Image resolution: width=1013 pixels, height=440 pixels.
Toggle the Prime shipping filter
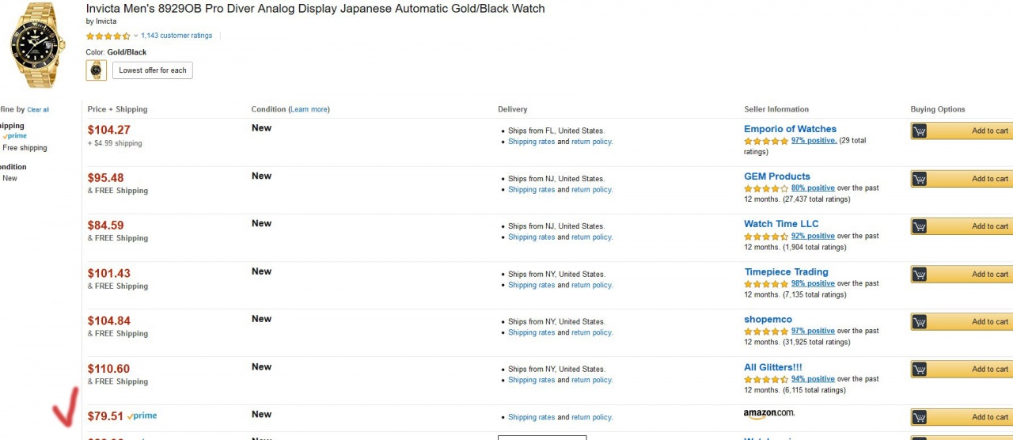14,136
